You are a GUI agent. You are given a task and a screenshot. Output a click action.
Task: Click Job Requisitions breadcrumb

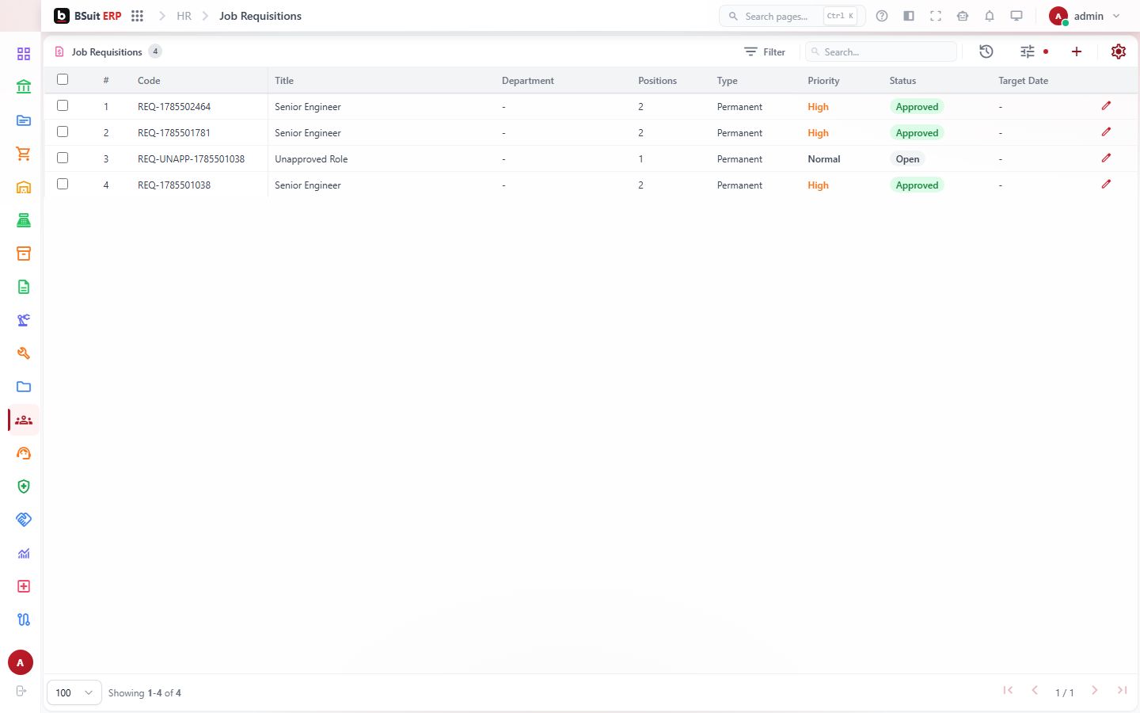(260, 16)
